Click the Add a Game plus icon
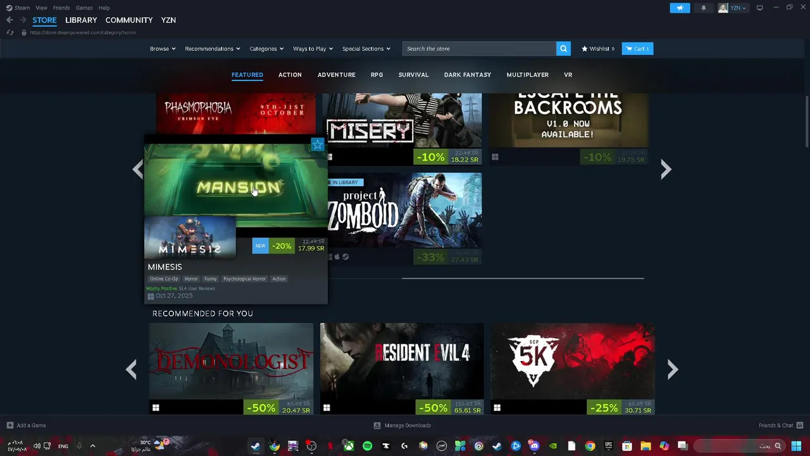Image resolution: width=810 pixels, height=456 pixels. (x=9, y=426)
